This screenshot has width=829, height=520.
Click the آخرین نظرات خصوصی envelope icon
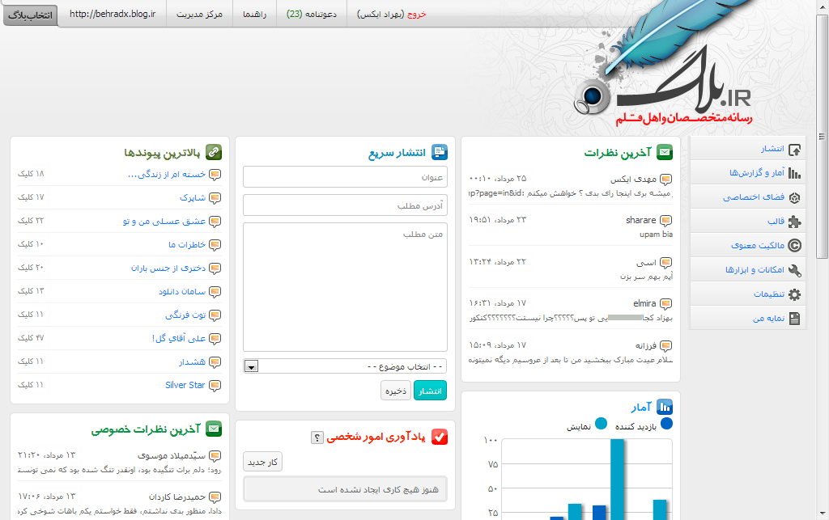click(214, 429)
